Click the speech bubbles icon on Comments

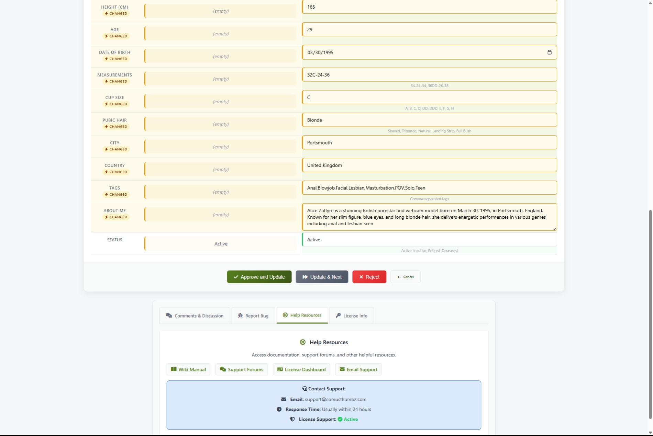[x=169, y=315]
